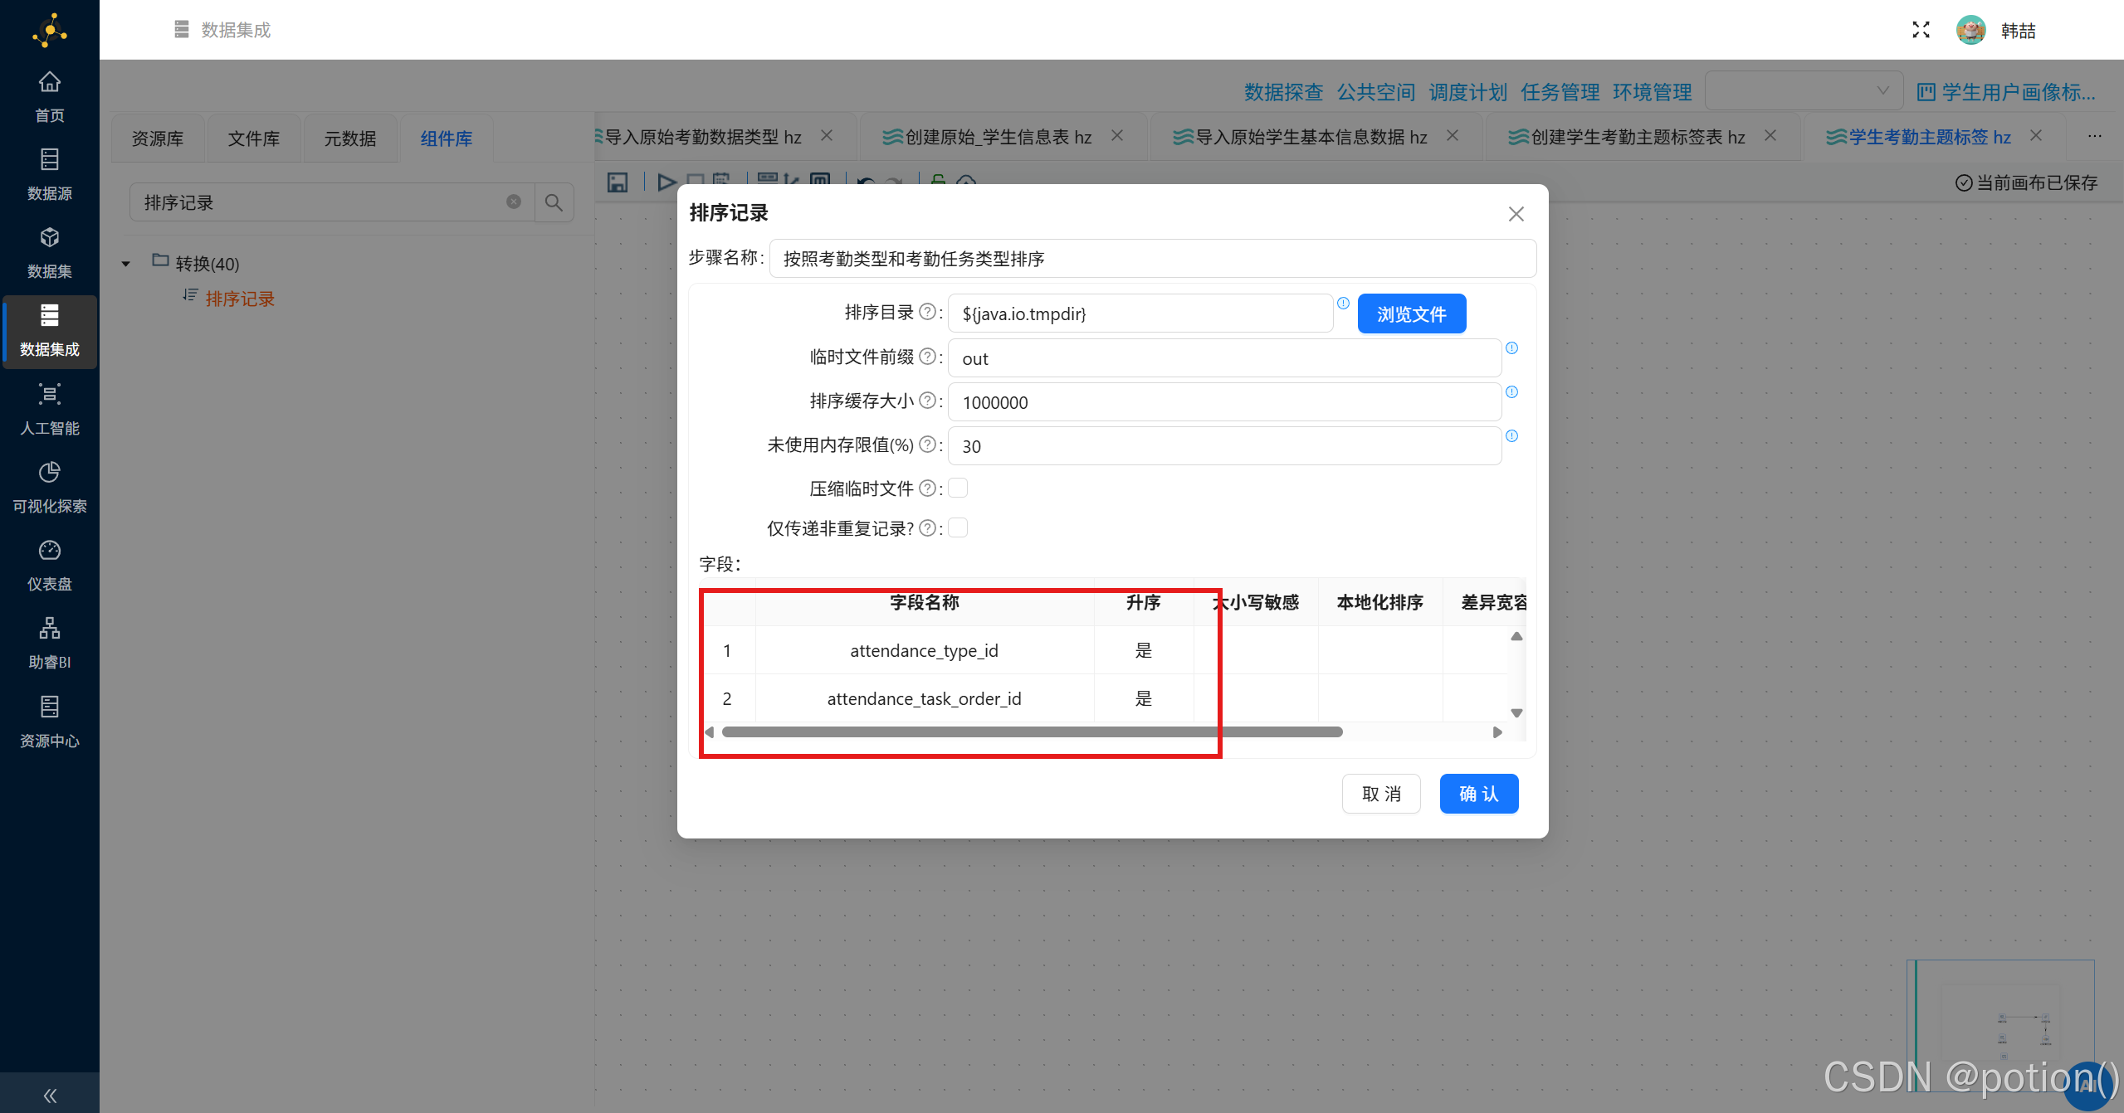Click the 步骤名称 input field
Screen dimensions: 2124x1113
tap(1153, 259)
